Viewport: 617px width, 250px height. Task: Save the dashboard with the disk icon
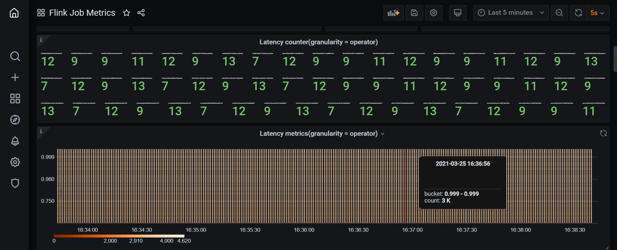(x=414, y=13)
